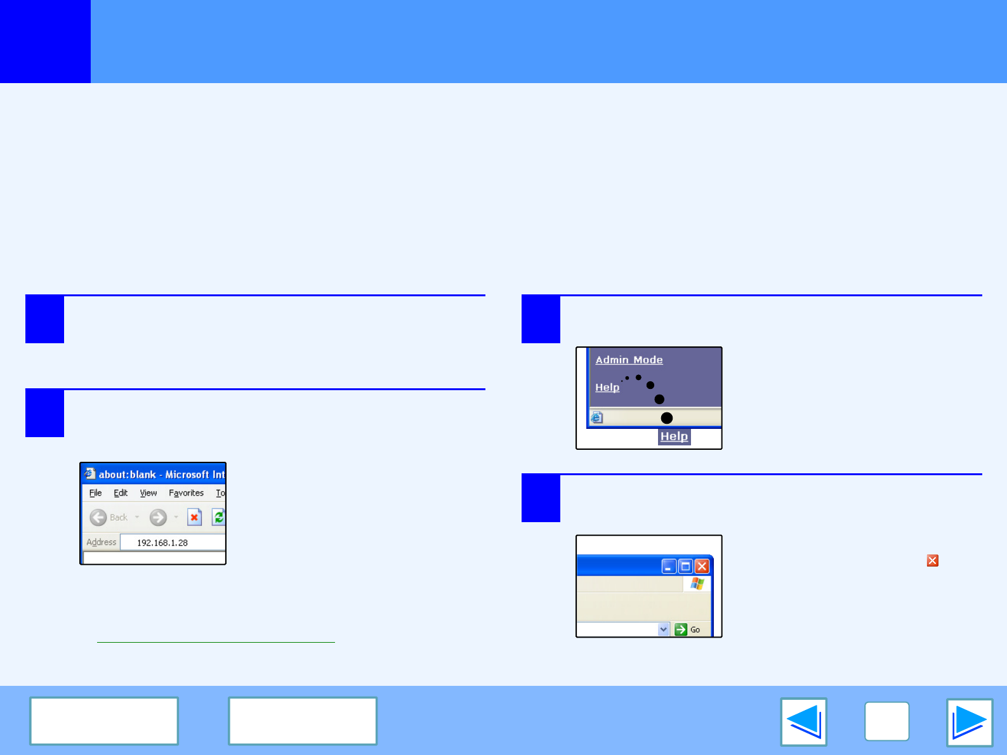Click the green Refresh icon in browser toolbar
The height and width of the screenshot is (755, 1007).
219,517
